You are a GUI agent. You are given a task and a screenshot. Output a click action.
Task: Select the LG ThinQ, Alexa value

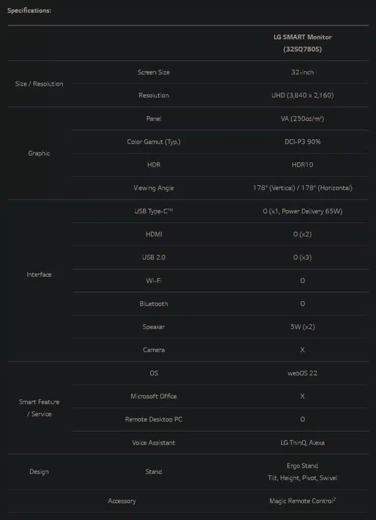(303, 443)
